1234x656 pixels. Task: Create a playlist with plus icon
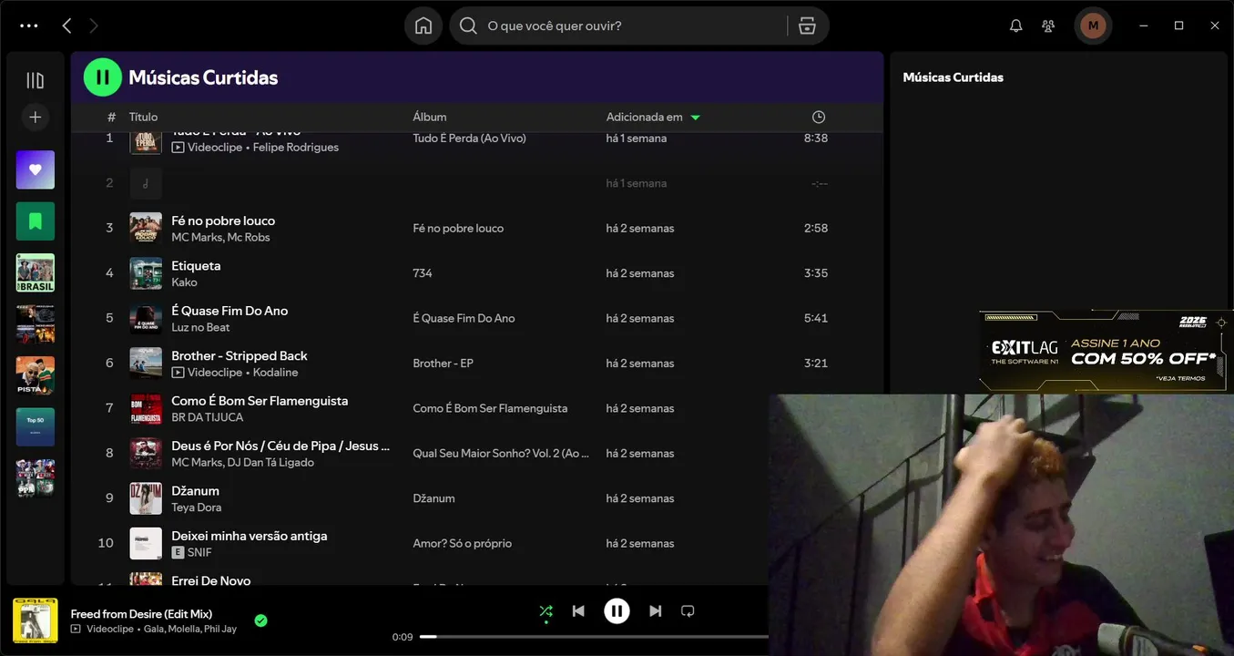point(36,117)
